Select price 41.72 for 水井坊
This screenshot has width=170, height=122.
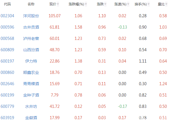[55, 106]
